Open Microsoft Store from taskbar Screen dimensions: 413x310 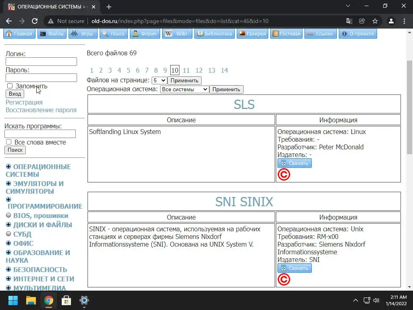coord(67,300)
